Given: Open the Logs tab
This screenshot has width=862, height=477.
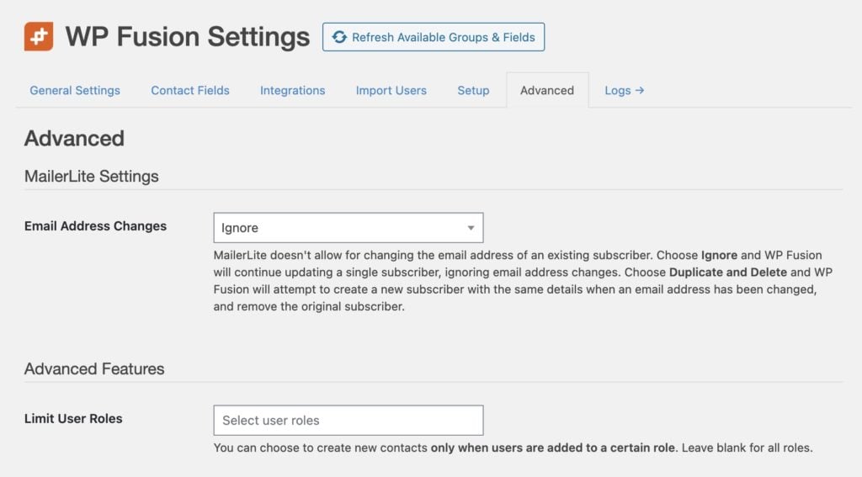Looking at the screenshot, I should (x=624, y=90).
